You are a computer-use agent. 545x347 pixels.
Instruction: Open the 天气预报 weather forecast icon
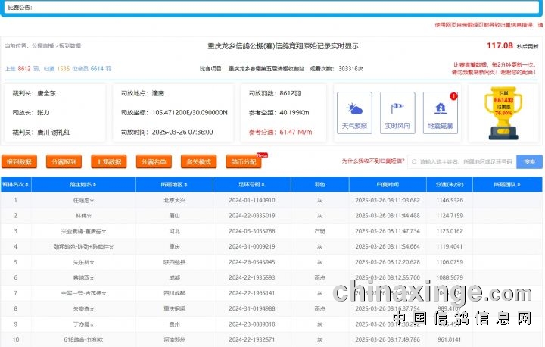pyautogui.click(x=354, y=114)
